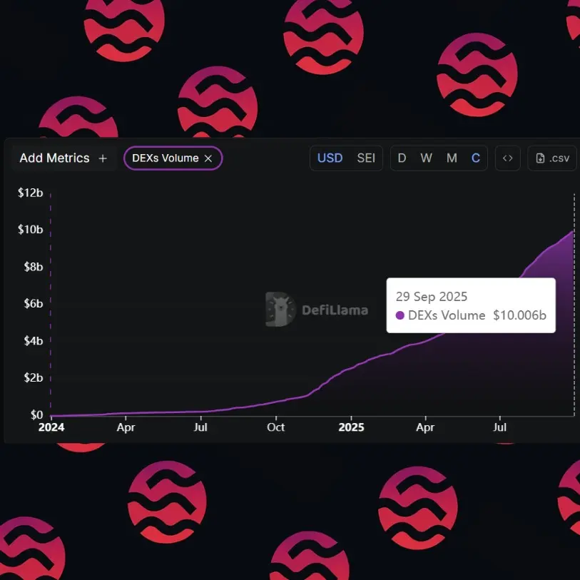Switch denomination to SEI
This screenshot has height=580, width=580.
pyautogui.click(x=366, y=158)
